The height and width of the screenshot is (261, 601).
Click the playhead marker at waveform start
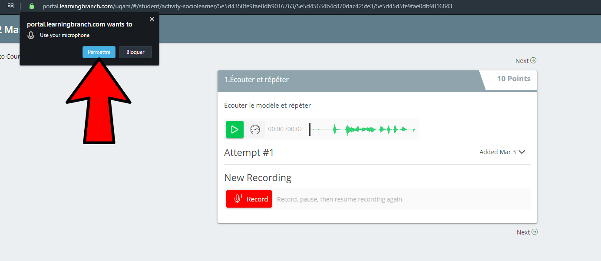click(x=310, y=129)
